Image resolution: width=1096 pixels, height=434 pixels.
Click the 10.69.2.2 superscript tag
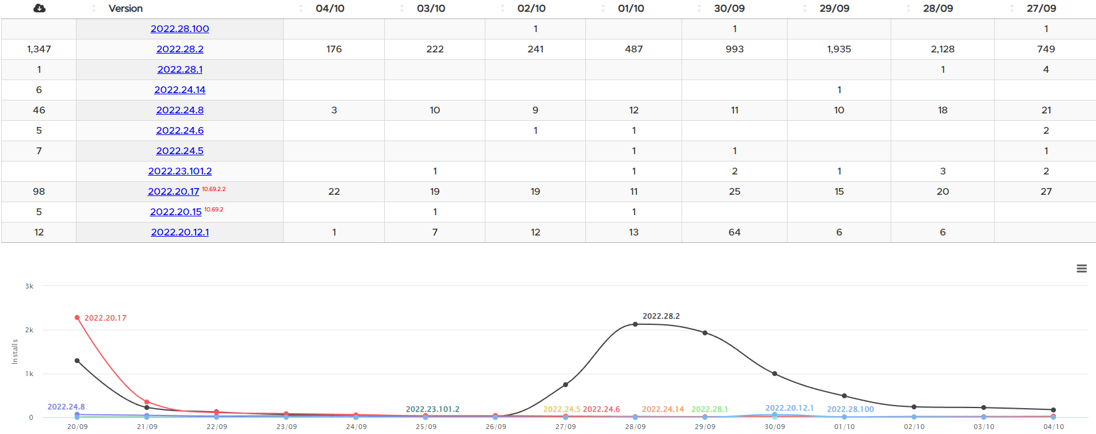pyautogui.click(x=213, y=189)
